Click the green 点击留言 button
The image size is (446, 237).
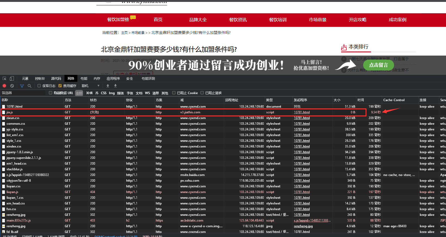[378, 65]
